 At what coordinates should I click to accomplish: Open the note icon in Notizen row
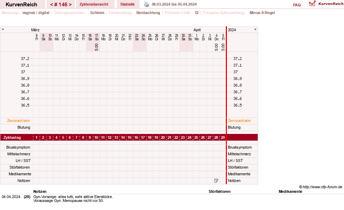click(216, 181)
